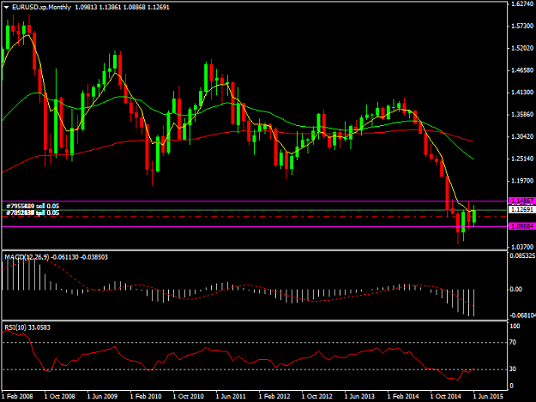
Task: Select the #7892838 sell 0.05 order label
Action: 33,213
